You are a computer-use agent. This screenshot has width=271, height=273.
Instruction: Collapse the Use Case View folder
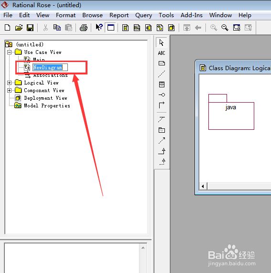(9, 52)
